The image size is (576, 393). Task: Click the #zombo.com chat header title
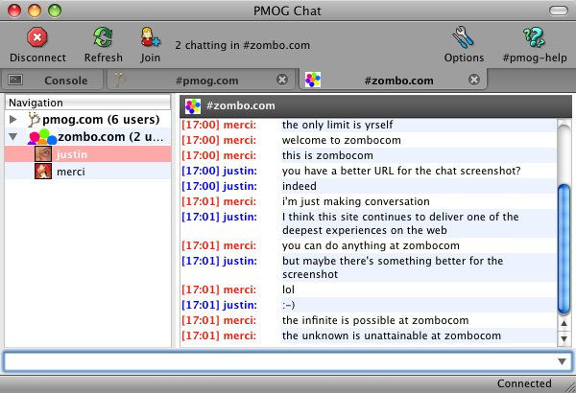pos(241,105)
